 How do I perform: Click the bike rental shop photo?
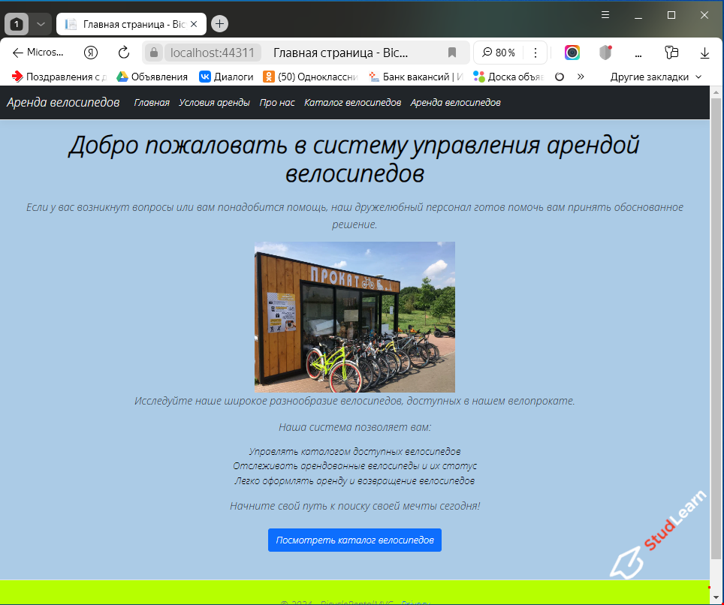click(x=354, y=316)
